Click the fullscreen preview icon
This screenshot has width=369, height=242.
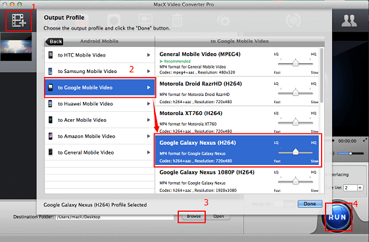click(365, 140)
